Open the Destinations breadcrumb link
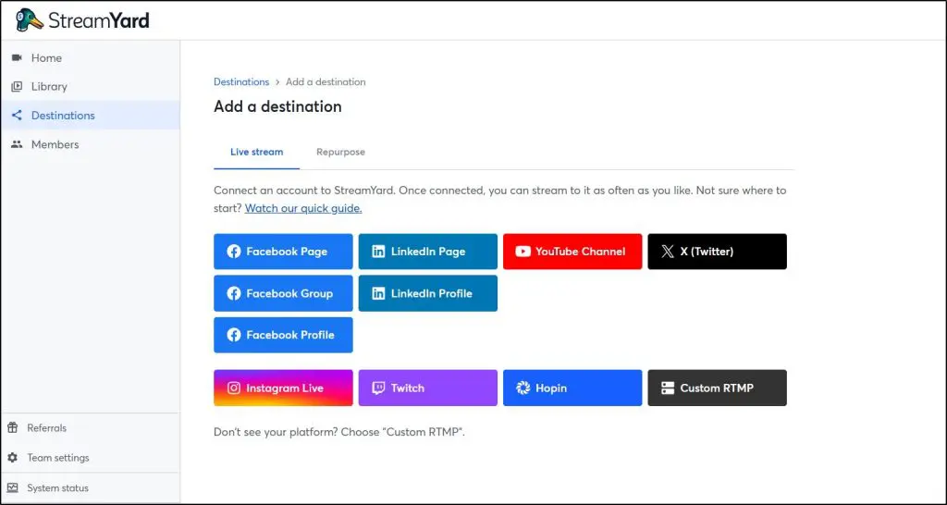 241,81
